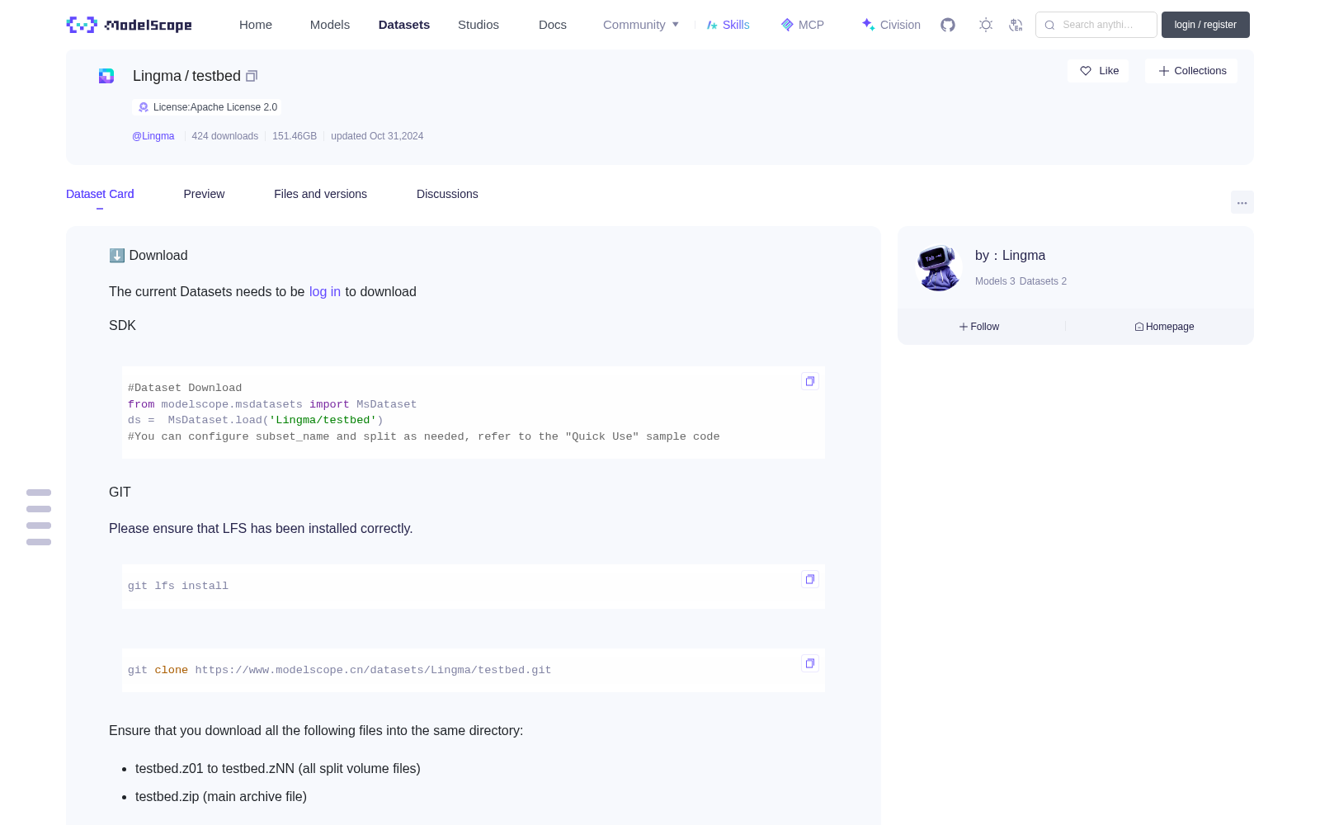The width and height of the screenshot is (1320, 825).
Task: Open the Datasets section
Action: pyautogui.click(x=404, y=25)
